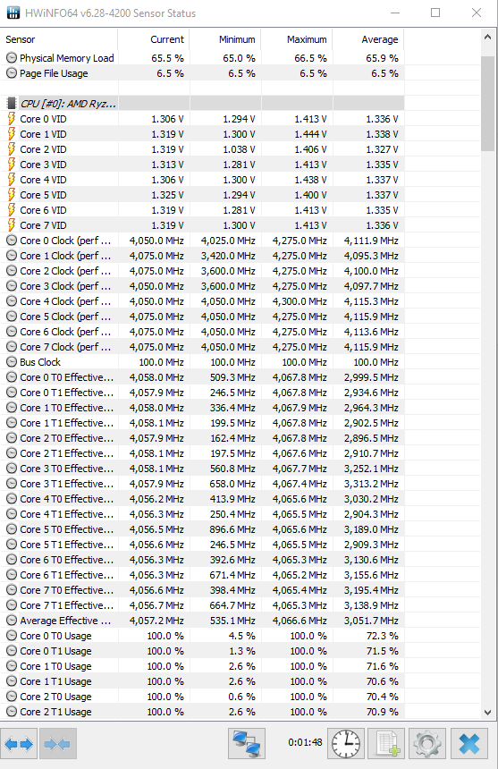Viewport: 498px width, 769px height.
Task: Open the network remote monitoring icon
Action: pyautogui.click(x=247, y=744)
